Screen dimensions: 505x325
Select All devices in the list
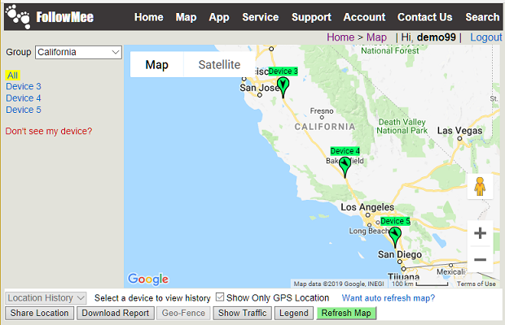tap(12, 76)
